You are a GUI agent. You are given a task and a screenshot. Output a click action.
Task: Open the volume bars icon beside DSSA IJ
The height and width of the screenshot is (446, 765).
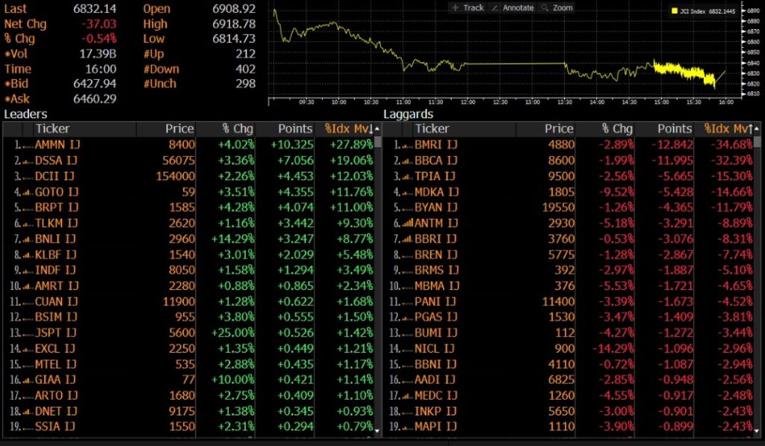[28, 161]
